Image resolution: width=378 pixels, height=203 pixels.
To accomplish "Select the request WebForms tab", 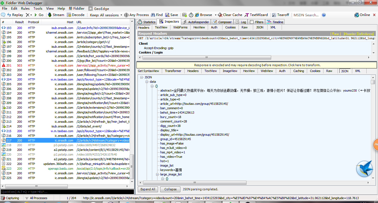I will point(180,27).
